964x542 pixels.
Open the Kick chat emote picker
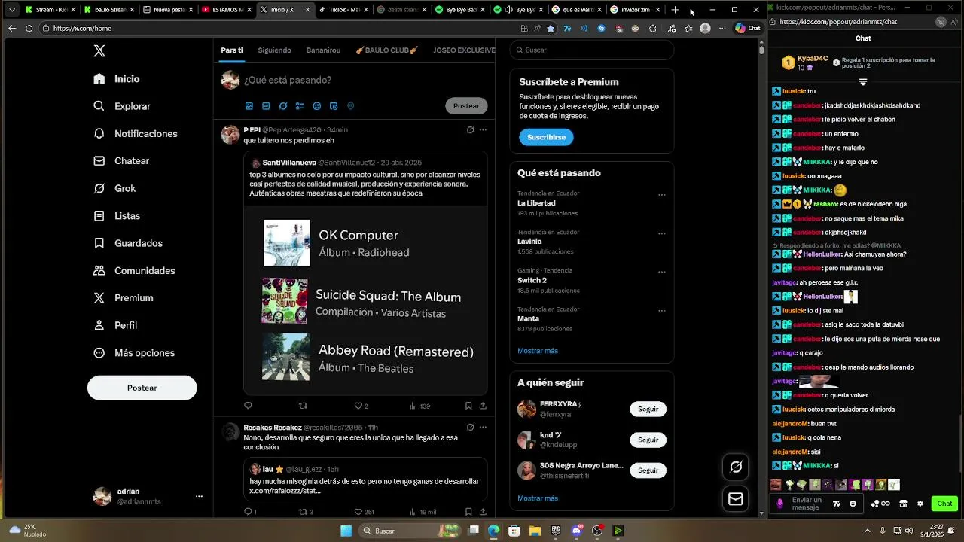(853, 504)
